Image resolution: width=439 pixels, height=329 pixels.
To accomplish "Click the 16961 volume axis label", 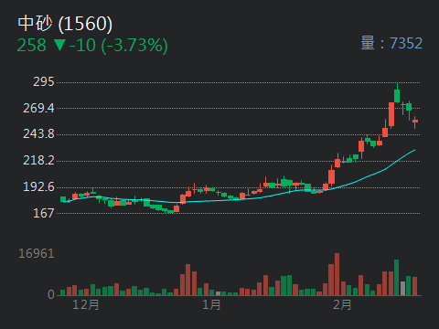I will tap(37, 253).
